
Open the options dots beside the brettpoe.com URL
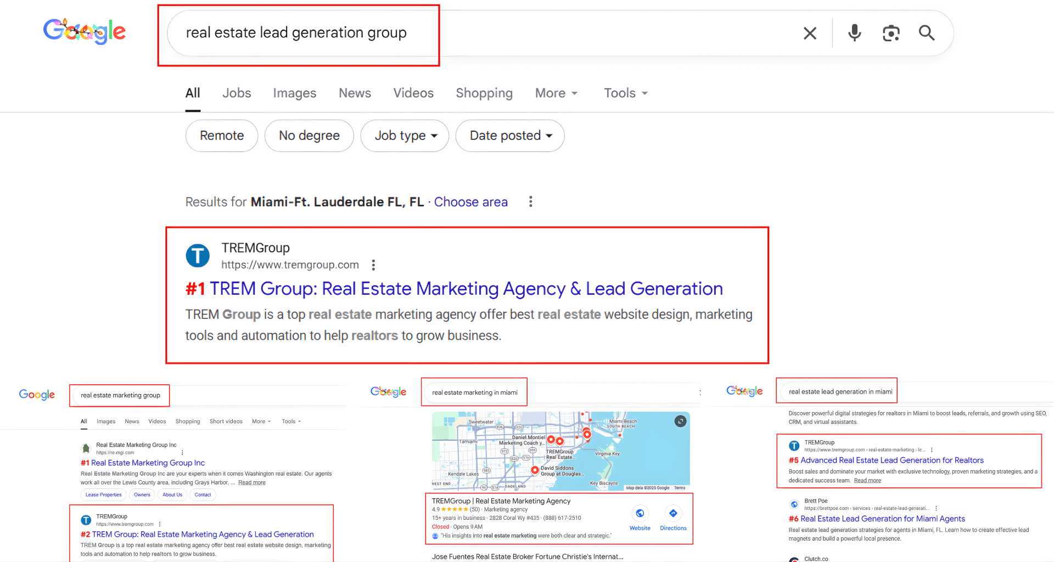point(936,508)
